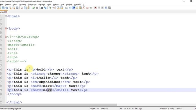Image resolution: width=196 pixels, height=110 pixels.
Task: Click the Redo arrow icon
Action: point(37,8)
